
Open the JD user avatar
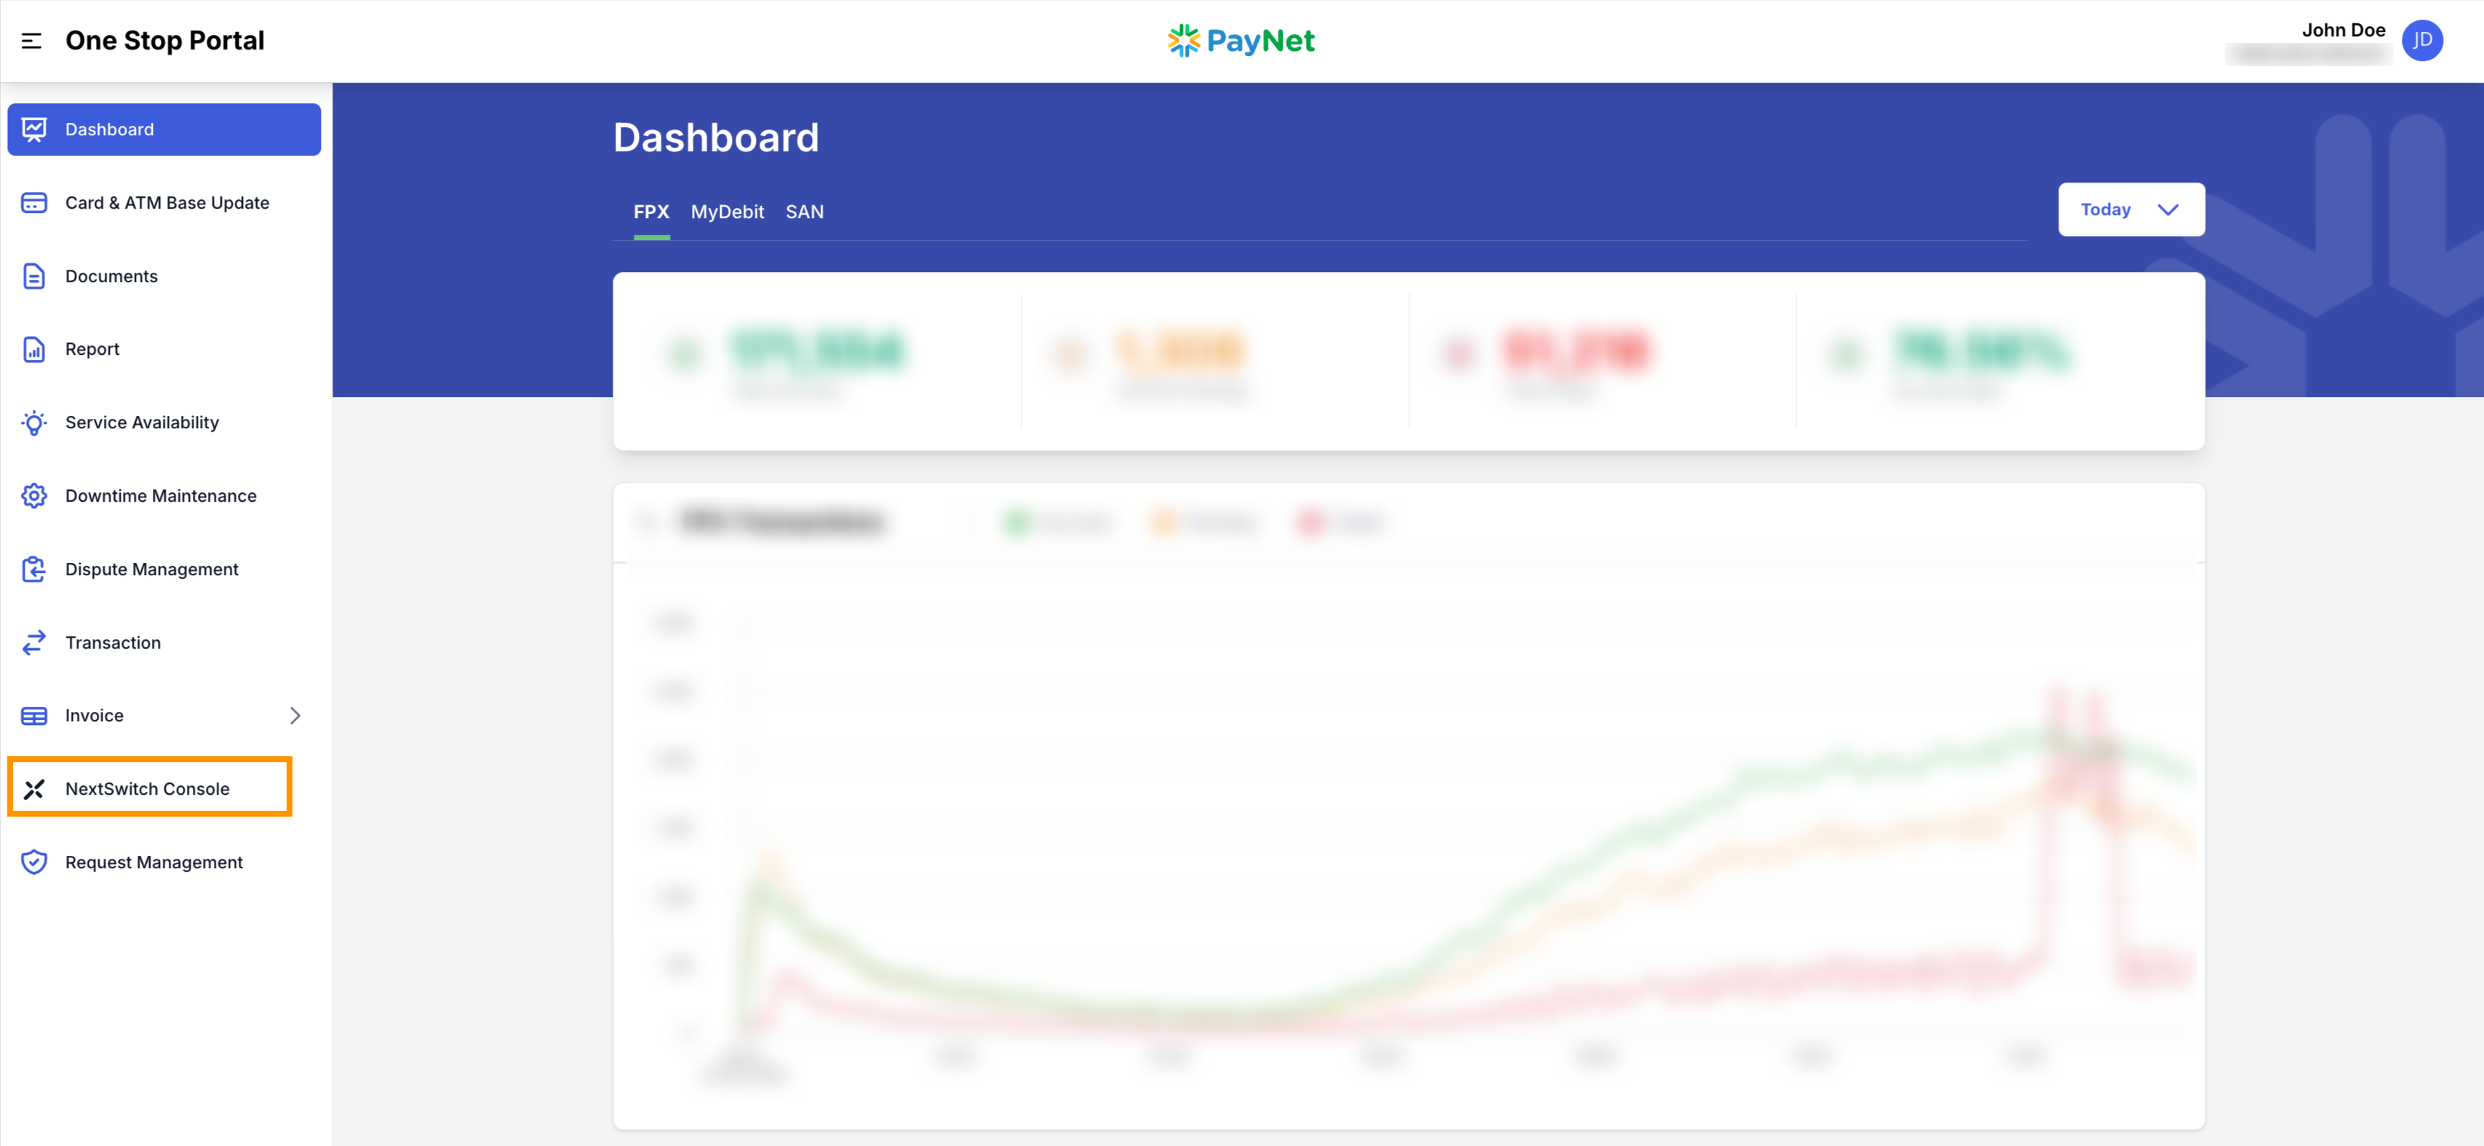tap(2421, 41)
